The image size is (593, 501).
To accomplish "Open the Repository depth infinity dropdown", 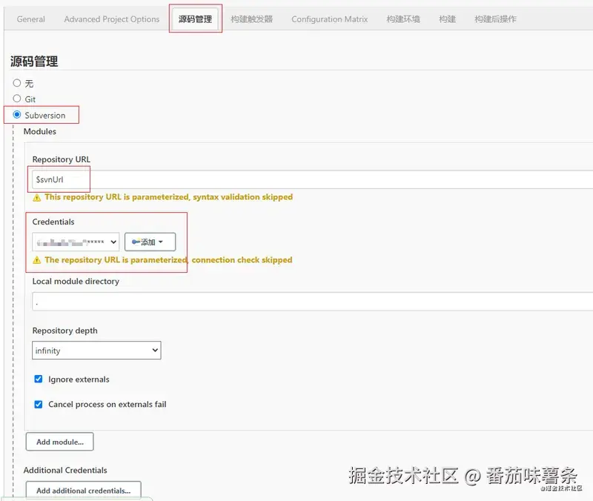I will tap(96, 351).
